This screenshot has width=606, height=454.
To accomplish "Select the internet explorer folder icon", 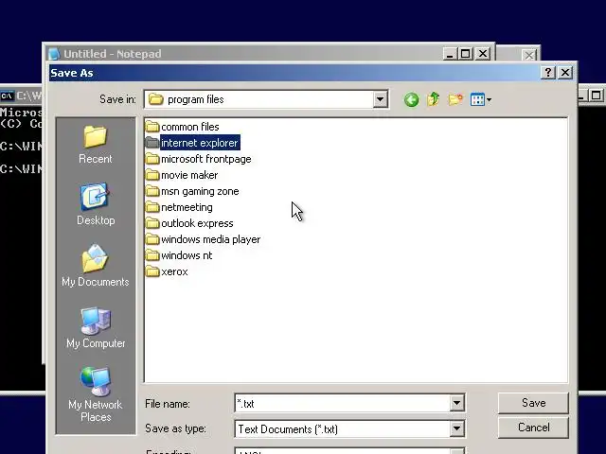I will (152, 143).
